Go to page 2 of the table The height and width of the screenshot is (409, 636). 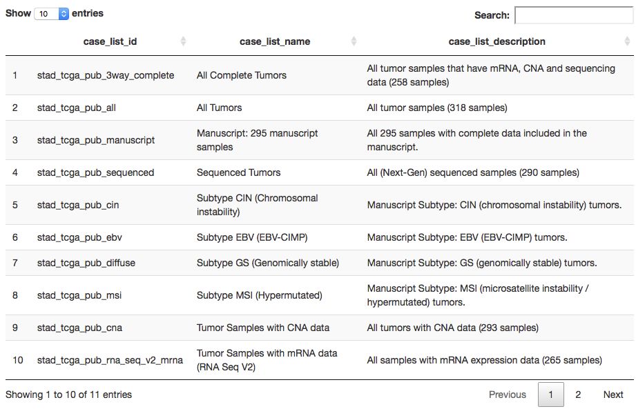coord(578,395)
